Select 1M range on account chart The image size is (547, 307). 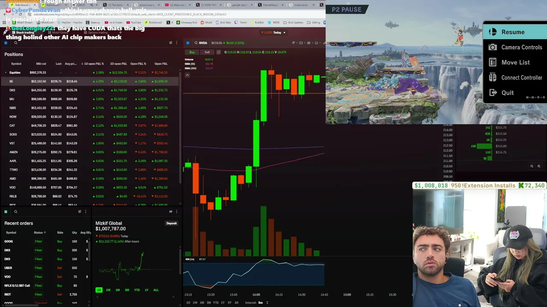click(x=118, y=290)
